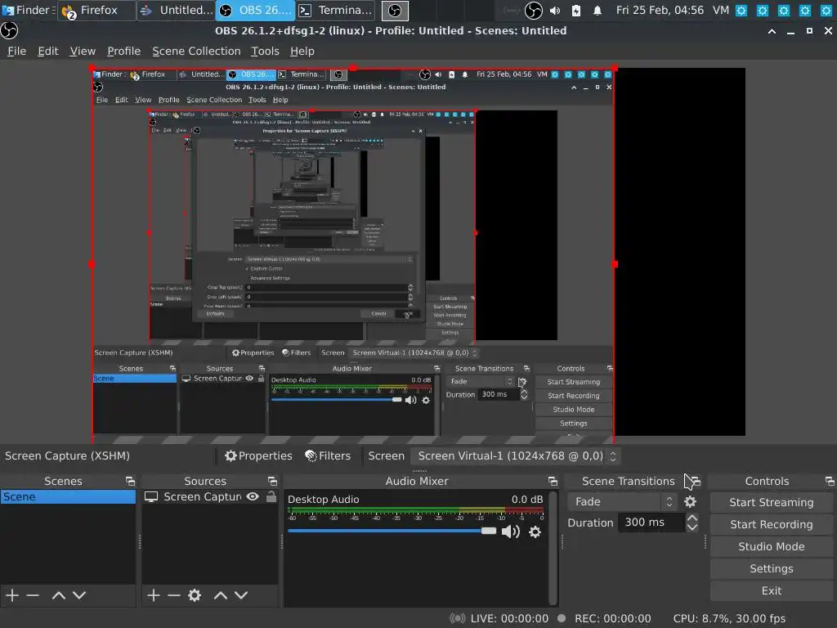
Task: Click the clock showing Fri 25 Feb
Action: (x=660, y=10)
